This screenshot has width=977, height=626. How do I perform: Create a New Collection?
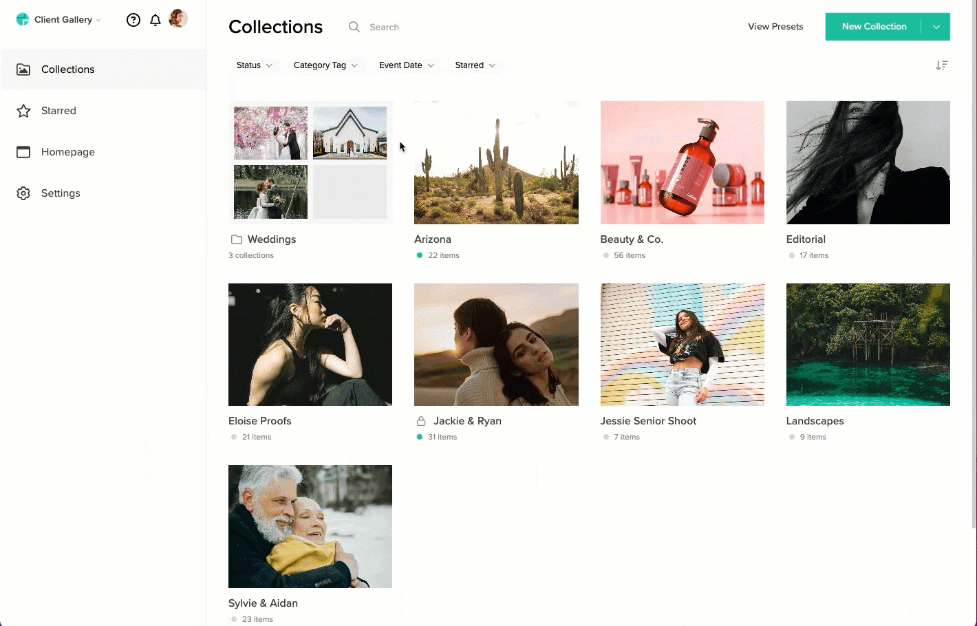[874, 26]
